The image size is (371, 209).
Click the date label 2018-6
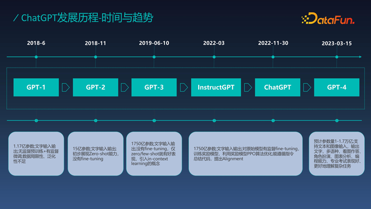point(36,43)
